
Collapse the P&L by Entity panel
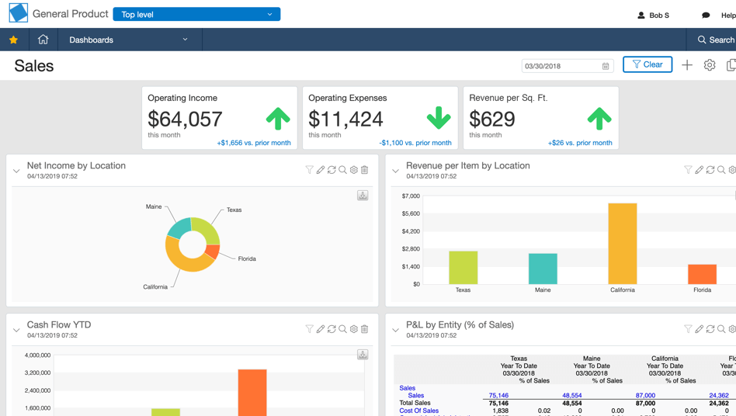[x=396, y=330]
